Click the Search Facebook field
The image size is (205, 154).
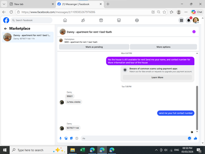tap(32, 20)
